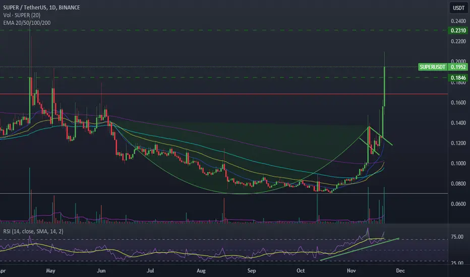Click the 0.2310 price level label
This screenshot has width=470, height=277.
(458, 31)
